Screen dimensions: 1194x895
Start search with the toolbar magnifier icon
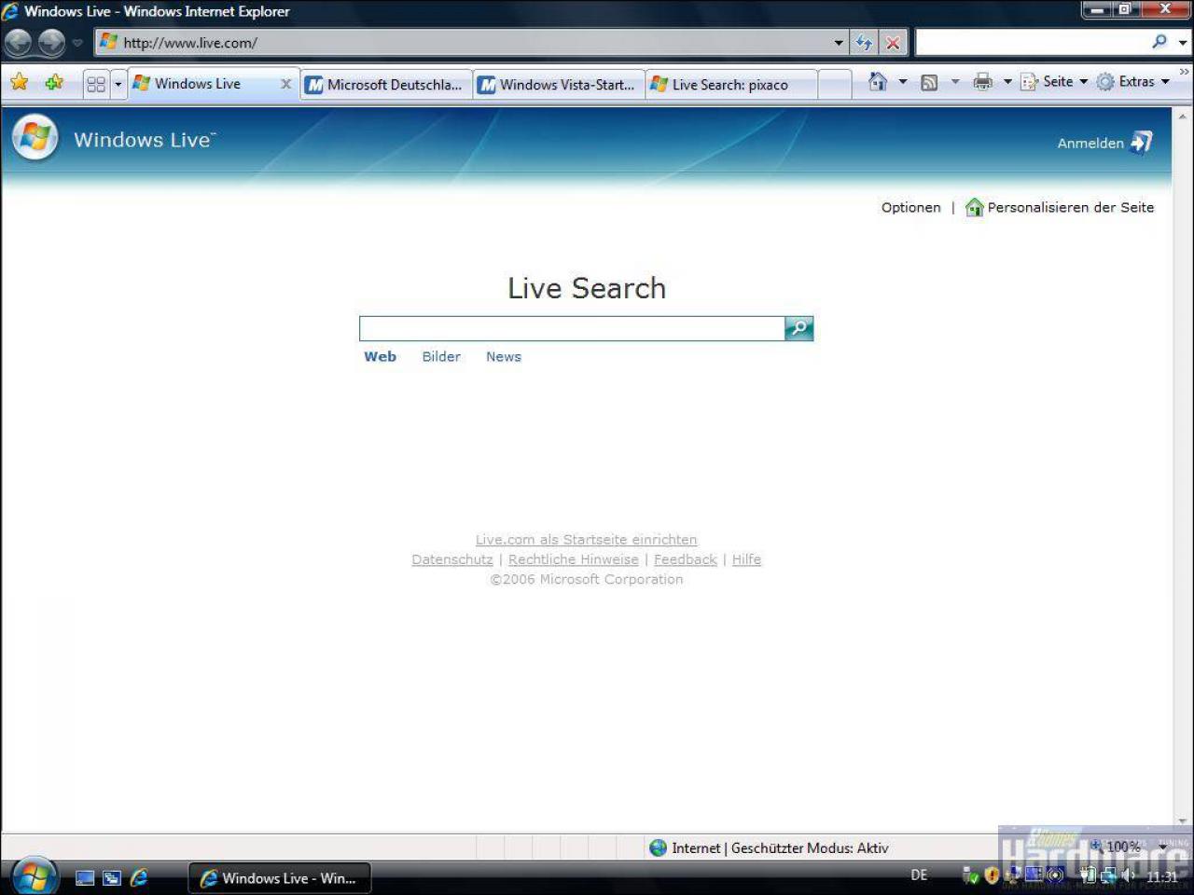(1159, 41)
